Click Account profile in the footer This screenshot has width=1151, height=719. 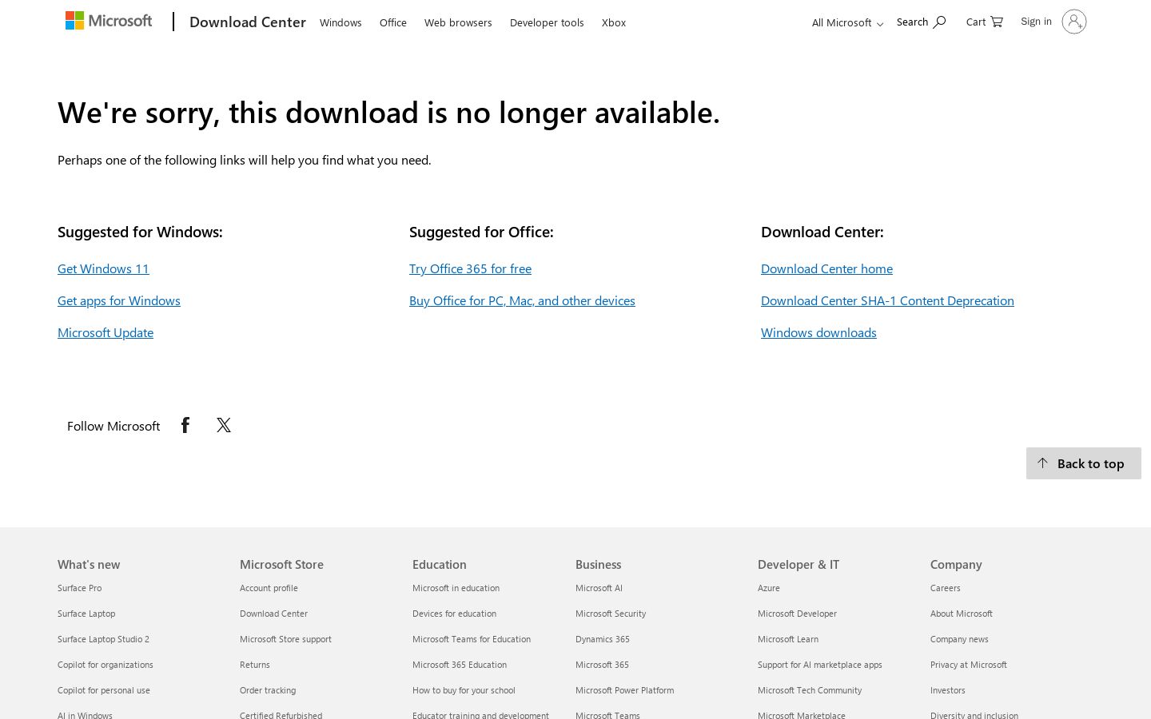269,588
